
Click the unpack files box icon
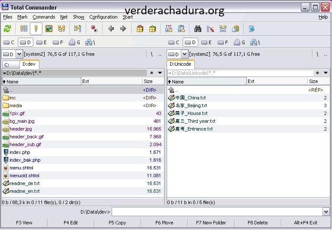tap(152, 29)
